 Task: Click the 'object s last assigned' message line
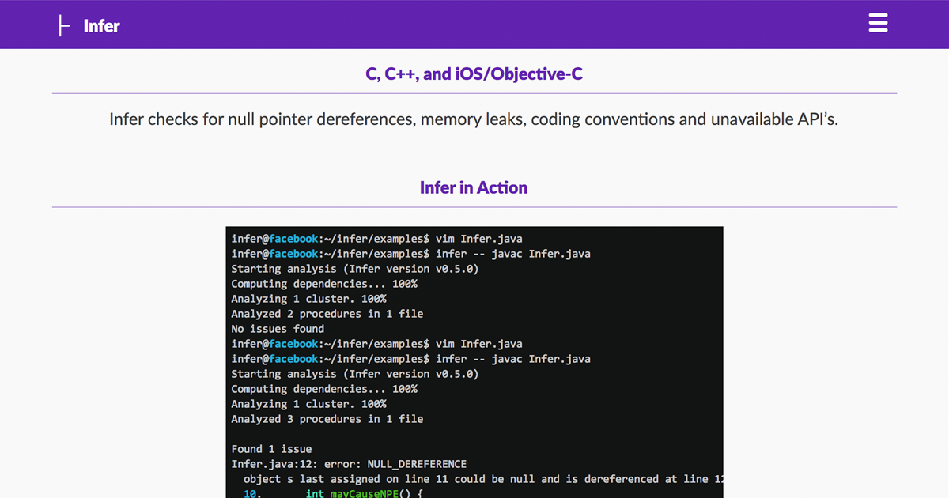[x=482, y=479]
